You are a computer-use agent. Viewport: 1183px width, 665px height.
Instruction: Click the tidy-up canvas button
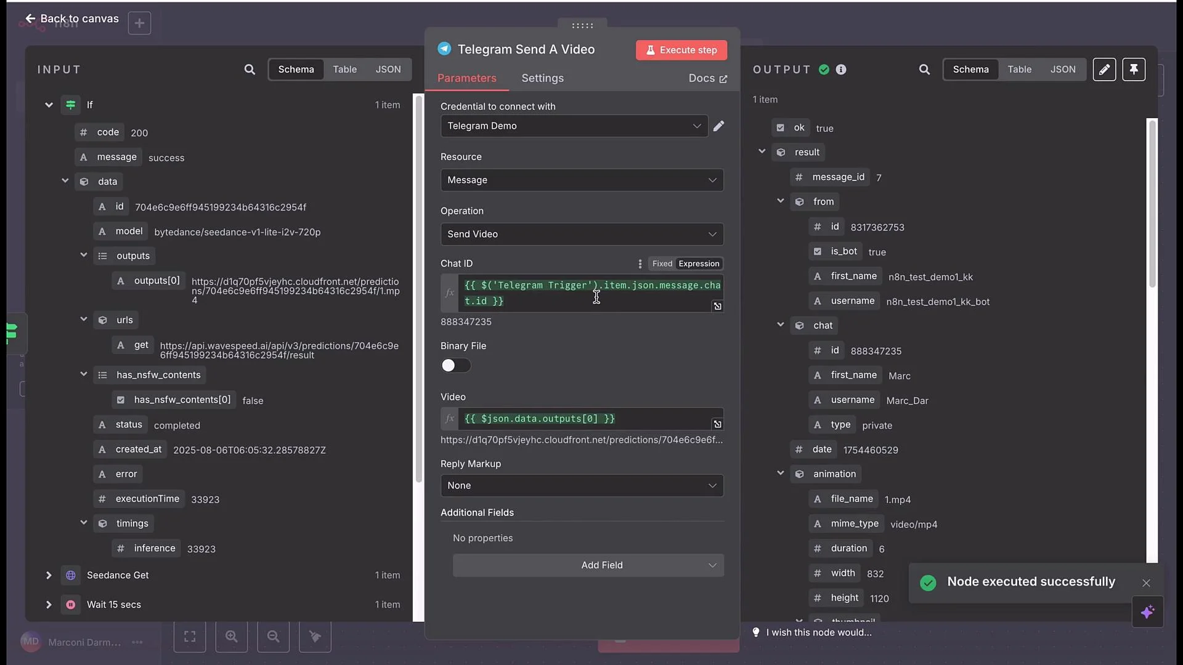[315, 637]
